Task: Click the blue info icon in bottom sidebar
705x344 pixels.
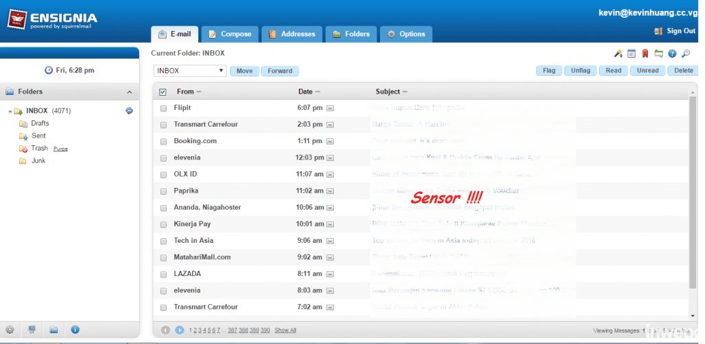Action: (x=75, y=330)
